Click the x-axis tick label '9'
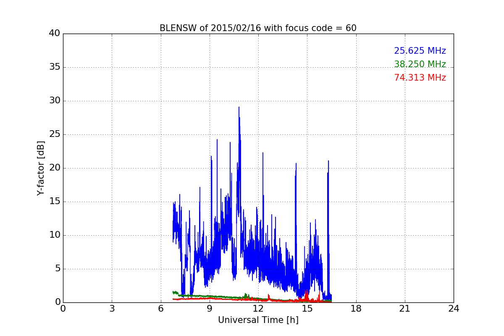The image size is (504, 336). (210, 309)
